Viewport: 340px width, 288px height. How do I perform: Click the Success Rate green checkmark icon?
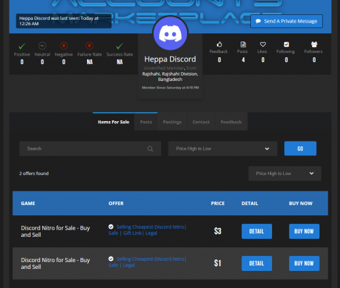click(x=120, y=46)
